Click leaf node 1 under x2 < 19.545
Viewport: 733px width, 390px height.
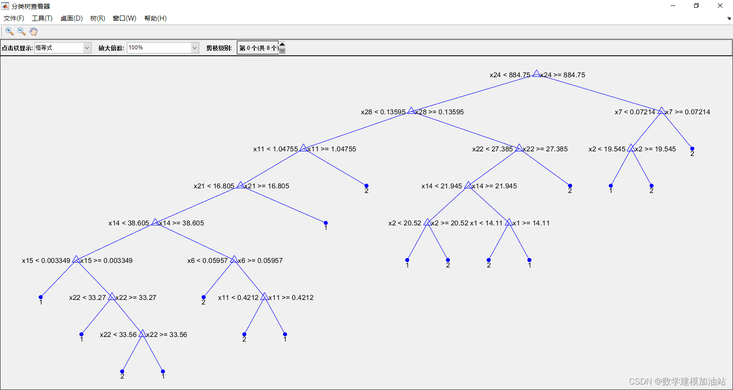[611, 186]
